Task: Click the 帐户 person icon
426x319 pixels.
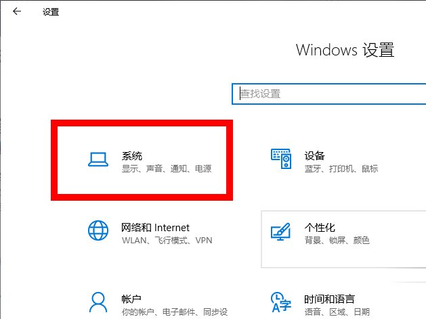Action: (x=98, y=302)
